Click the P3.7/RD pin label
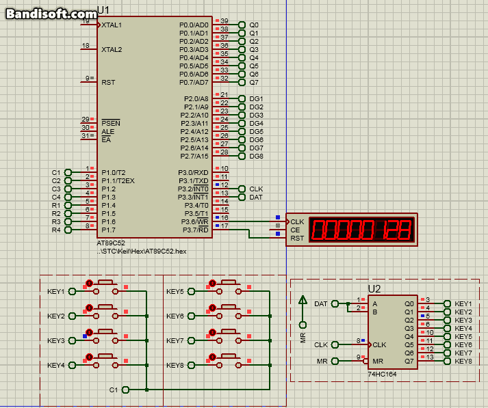Screen dimensions: 488x408 tap(196, 230)
